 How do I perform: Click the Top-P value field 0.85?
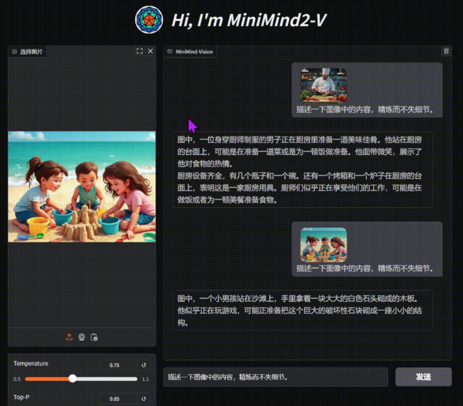(x=118, y=399)
